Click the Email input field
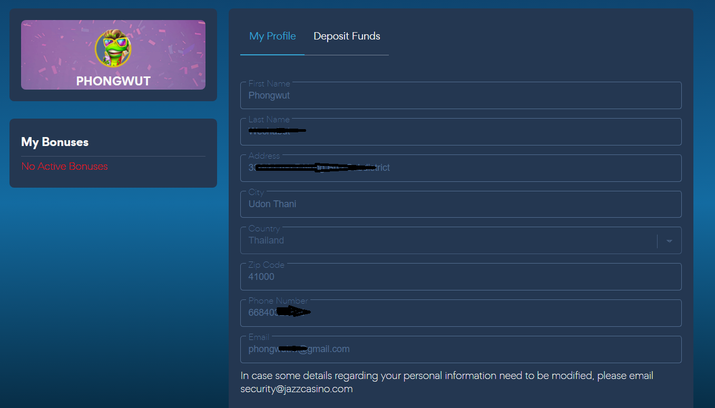Viewport: 715px width, 408px height. 461,349
